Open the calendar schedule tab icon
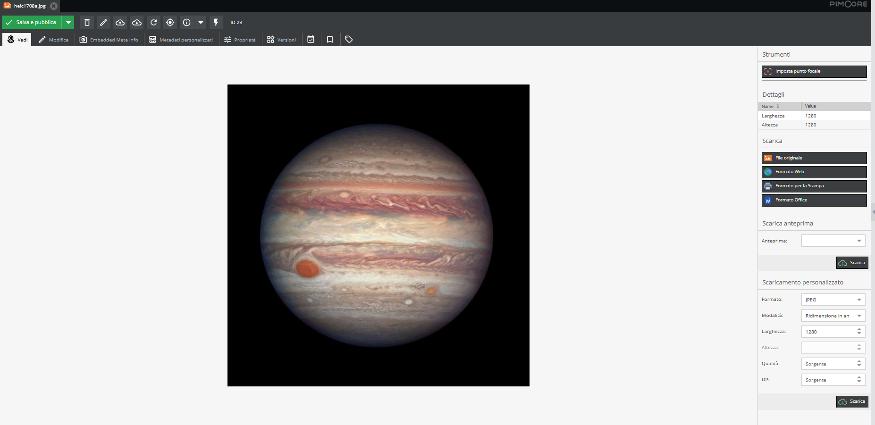The image size is (875, 425). (x=311, y=40)
